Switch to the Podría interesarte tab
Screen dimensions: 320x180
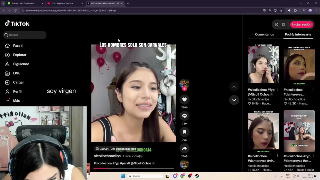pos(298,34)
